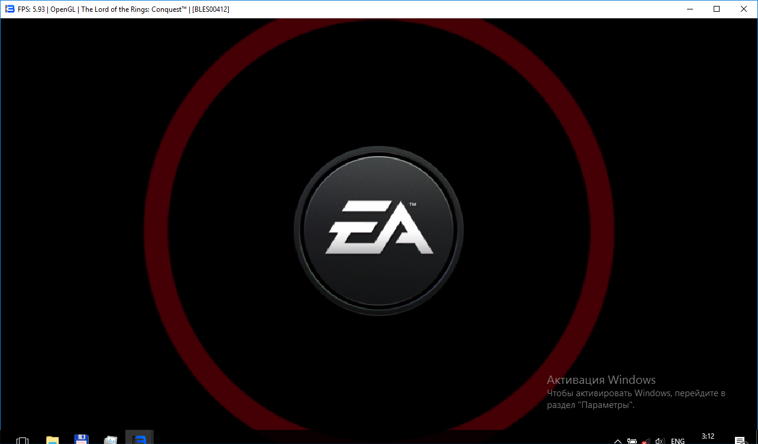Minimize the RPCS3 game window
The image size is (758, 444).
(x=689, y=9)
